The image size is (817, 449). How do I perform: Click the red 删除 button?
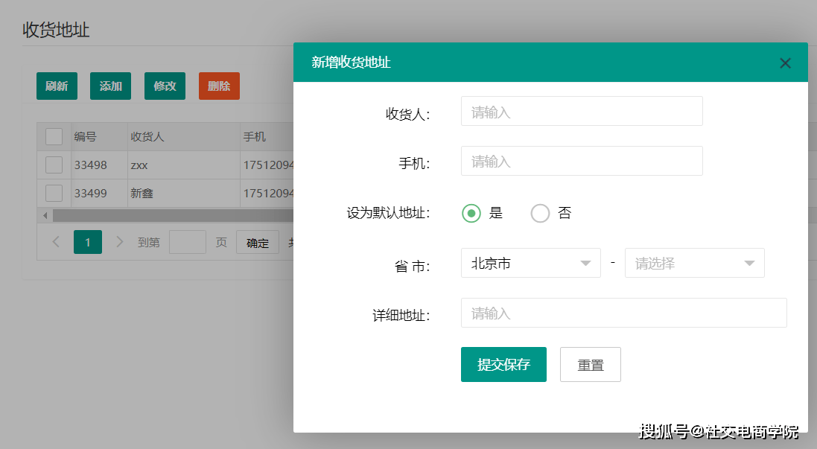(219, 86)
